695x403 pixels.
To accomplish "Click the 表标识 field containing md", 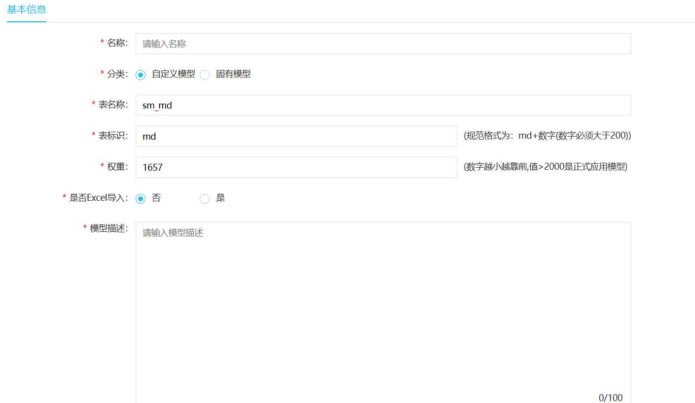I will tap(296, 136).
